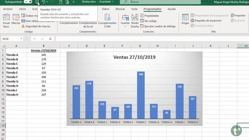Click the Complementos button
Viewport: 249px width, 140px height.
68,23
